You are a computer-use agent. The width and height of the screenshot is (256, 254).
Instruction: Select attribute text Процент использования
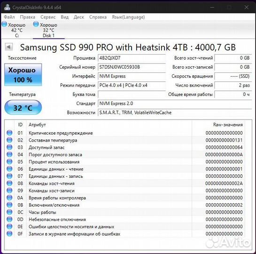pos(54,162)
